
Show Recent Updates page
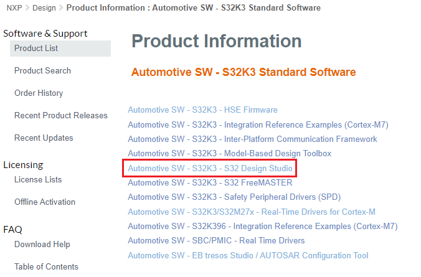point(44,138)
